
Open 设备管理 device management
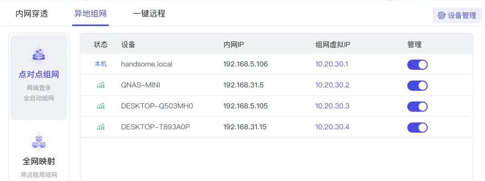coord(457,15)
